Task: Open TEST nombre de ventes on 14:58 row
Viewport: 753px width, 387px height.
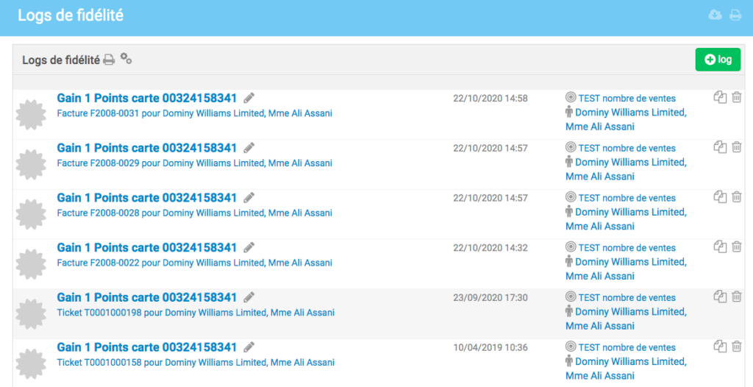Action: 627,98
